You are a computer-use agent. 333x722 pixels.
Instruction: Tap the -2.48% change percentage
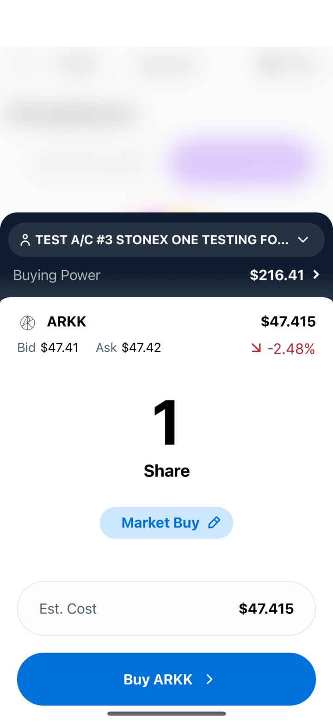coord(291,348)
